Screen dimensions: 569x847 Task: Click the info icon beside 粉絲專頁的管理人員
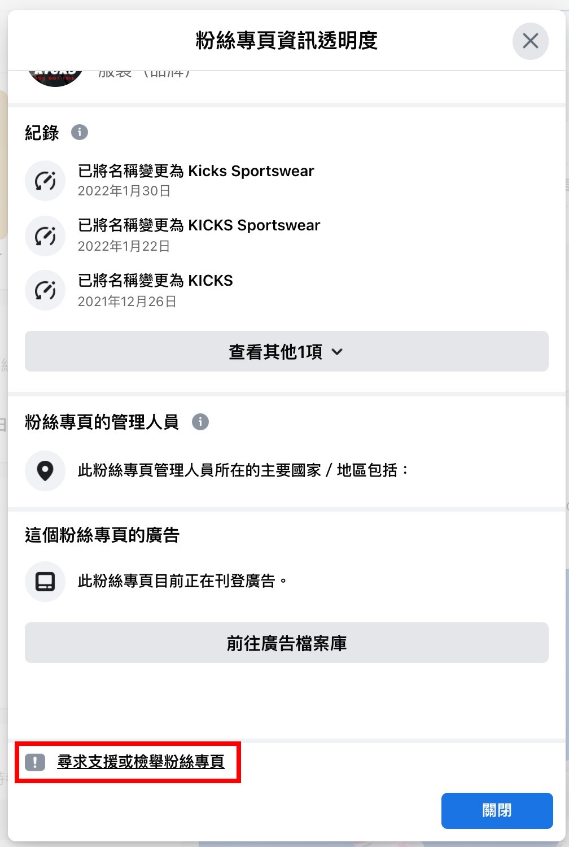click(x=200, y=422)
